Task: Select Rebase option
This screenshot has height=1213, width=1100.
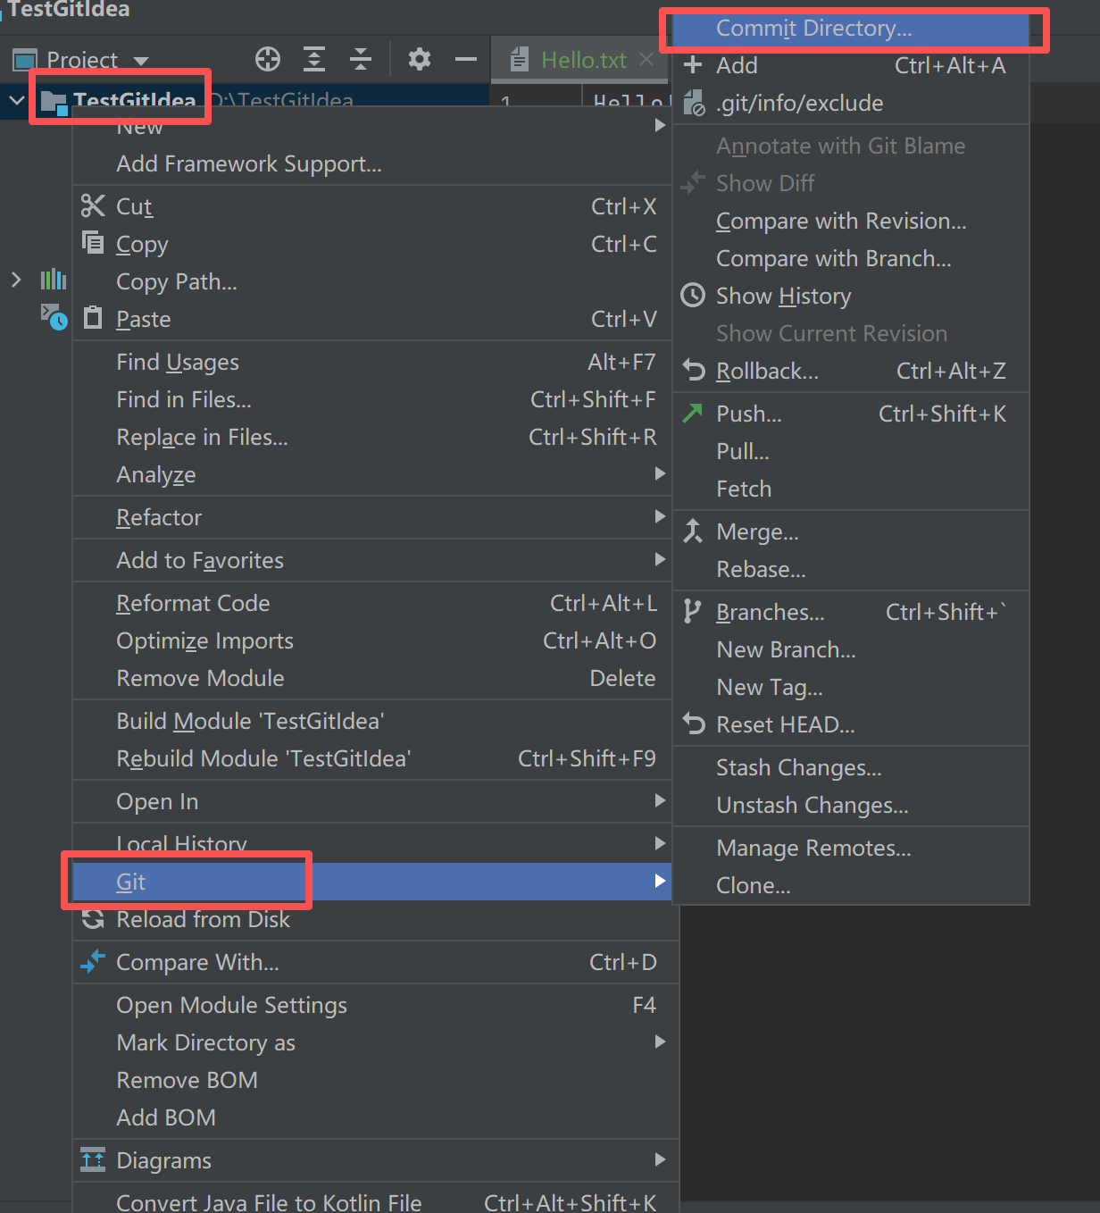Action: pyautogui.click(x=851, y=569)
